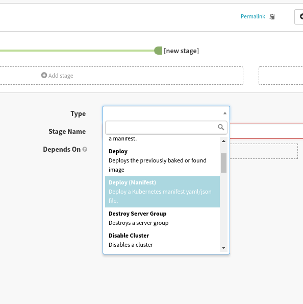Click the Depends On dashed selection box
The height and width of the screenshot is (304, 303).
[264, 151]
